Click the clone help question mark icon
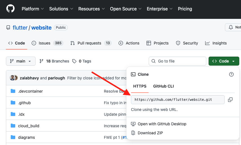Screen dimensions: 241x145 point(231,74)
